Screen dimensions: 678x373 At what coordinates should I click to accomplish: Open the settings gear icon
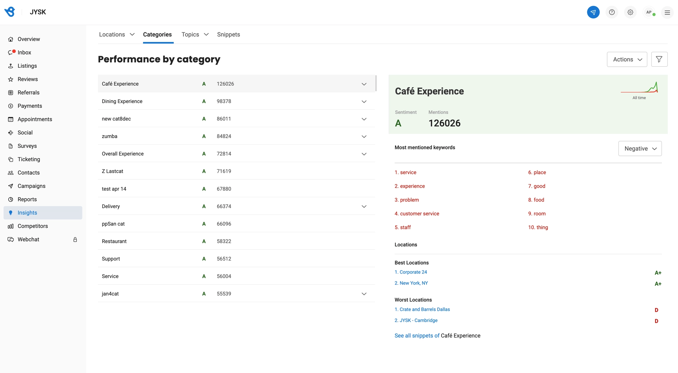pyautogui.click(x=630, y=12)
